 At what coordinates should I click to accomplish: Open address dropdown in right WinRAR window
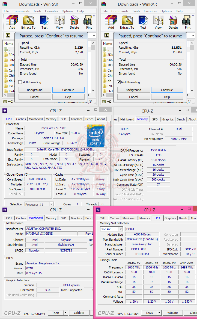pos(193,36)
